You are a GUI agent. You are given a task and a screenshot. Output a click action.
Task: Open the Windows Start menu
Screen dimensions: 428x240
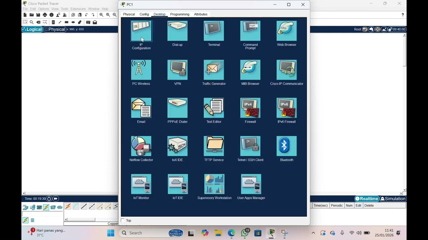tap(111, 233)
